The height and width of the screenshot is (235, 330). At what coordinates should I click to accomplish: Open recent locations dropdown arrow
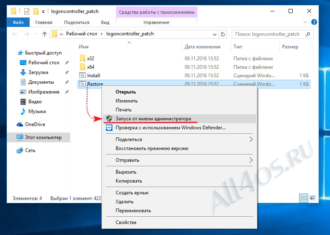(36, 34)
